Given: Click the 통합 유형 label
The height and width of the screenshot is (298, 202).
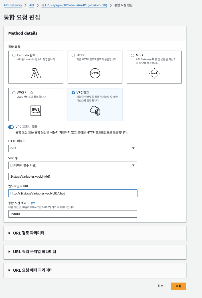Looking at the screenshot, I should tap(14, 47).
